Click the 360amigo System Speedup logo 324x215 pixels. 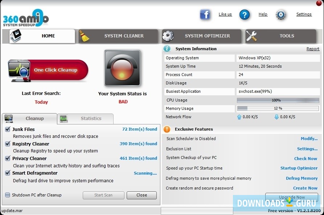point(26,18)
